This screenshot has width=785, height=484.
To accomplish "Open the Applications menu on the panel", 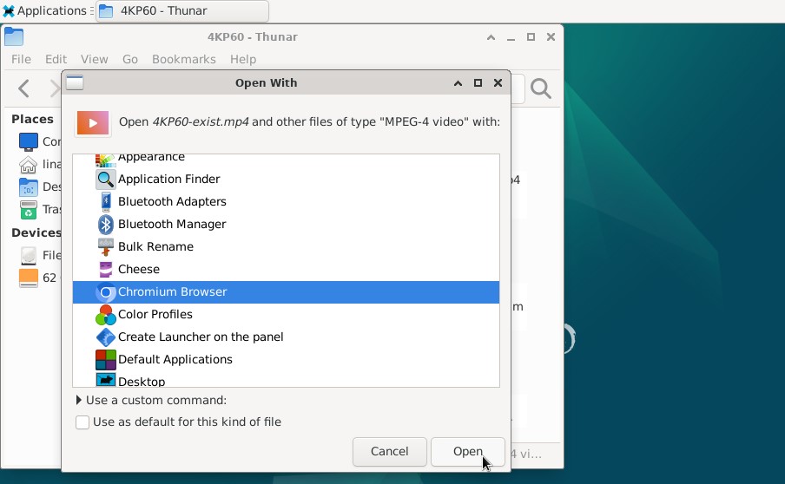I will click(x=44, y=11).
